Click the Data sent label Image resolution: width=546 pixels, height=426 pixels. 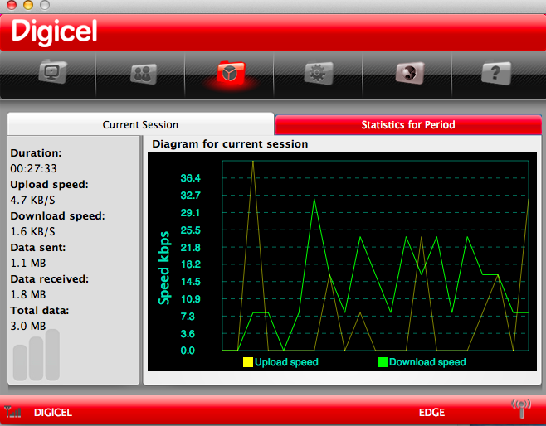tap(38, 248)
